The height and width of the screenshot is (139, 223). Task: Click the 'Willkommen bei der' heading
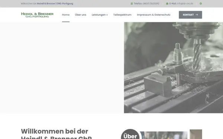[55, 131]
